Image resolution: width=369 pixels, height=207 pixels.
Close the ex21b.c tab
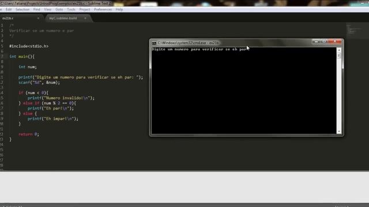38,18
